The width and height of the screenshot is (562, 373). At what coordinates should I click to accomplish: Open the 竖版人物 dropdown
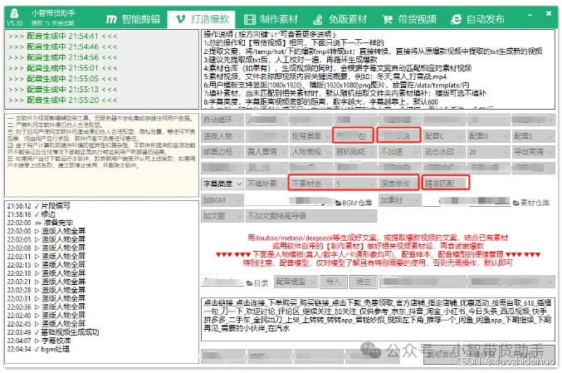coord(222,136)
